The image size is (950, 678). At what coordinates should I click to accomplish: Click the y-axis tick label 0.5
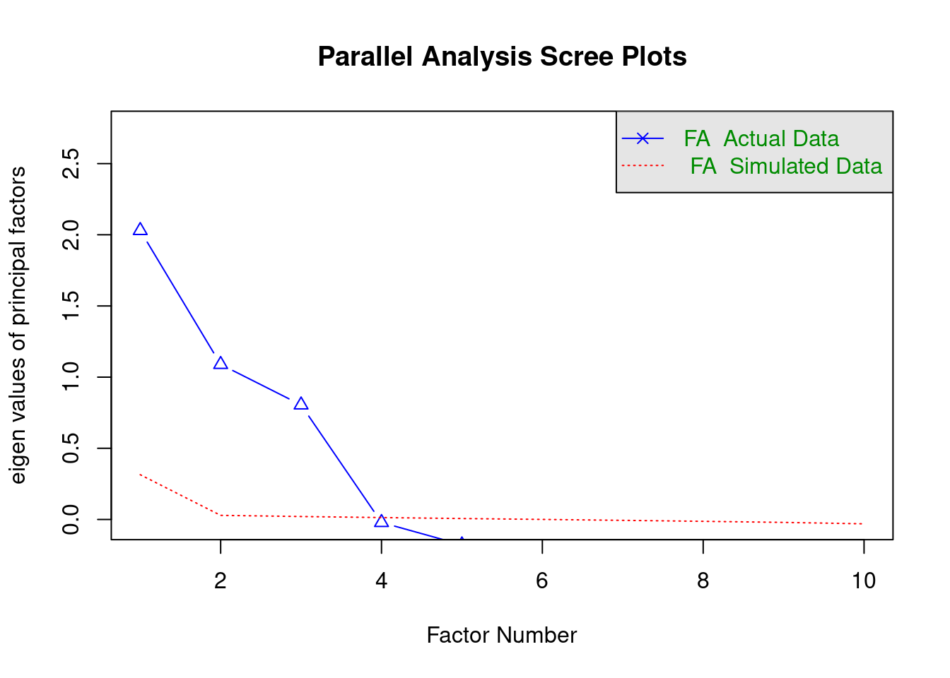pyautogui.click(x=71, y=448)
